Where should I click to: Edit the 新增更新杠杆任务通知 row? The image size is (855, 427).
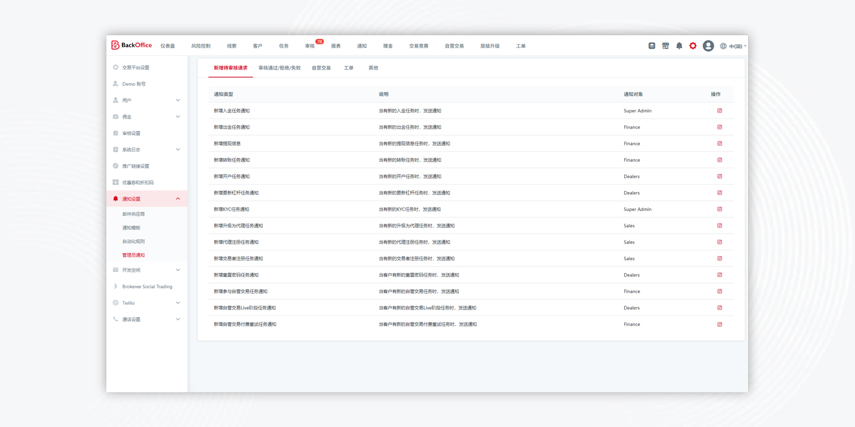pos(720,193)
